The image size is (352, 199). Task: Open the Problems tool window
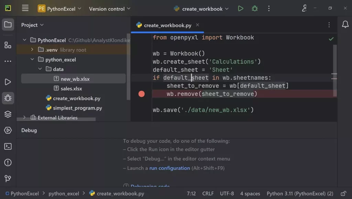coord(8,162)
